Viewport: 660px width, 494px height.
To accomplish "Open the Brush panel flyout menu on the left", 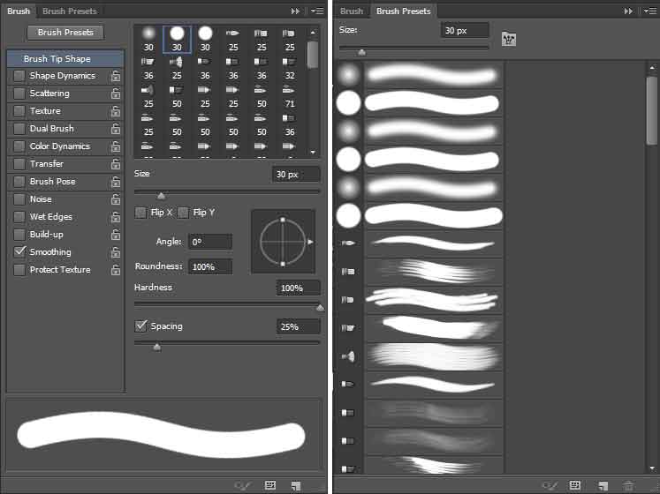I will click(317, 11).
